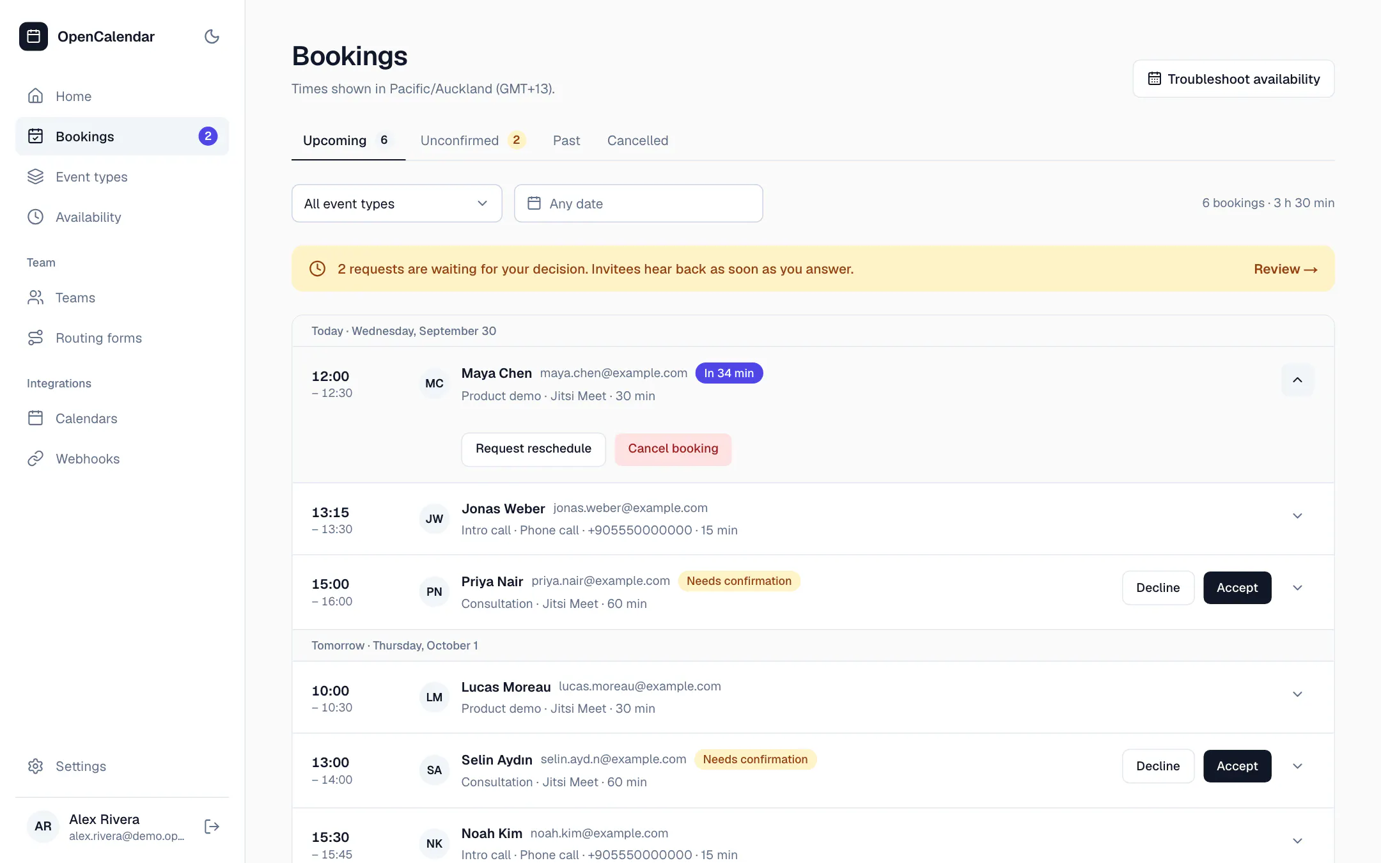Decline Selin Aydın's booking request

point(1158,766)
